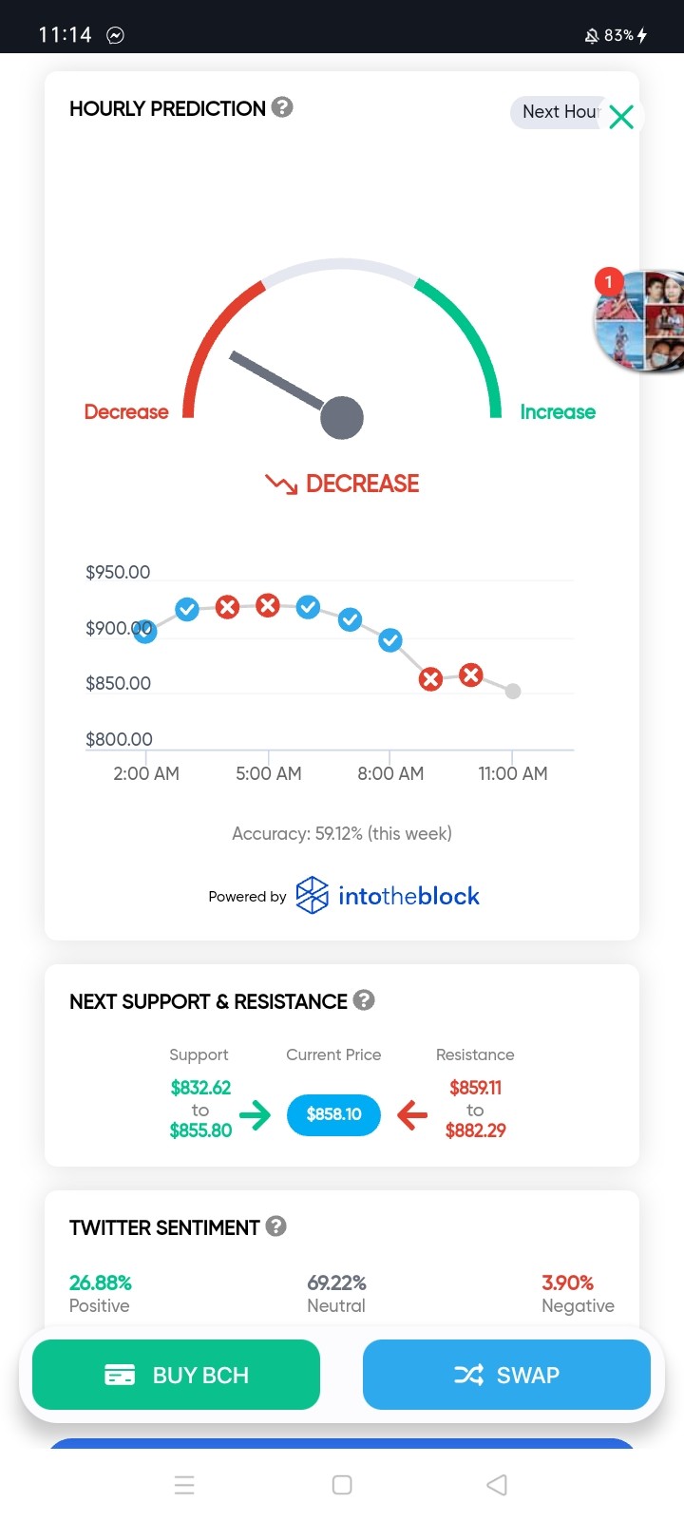Tap the 26.88% Positive sentiment value
The width and height of the screenshot is (684, 1520).
(101, 1282)
